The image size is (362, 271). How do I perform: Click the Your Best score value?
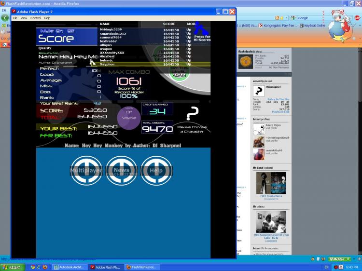(x=102, y=127)
